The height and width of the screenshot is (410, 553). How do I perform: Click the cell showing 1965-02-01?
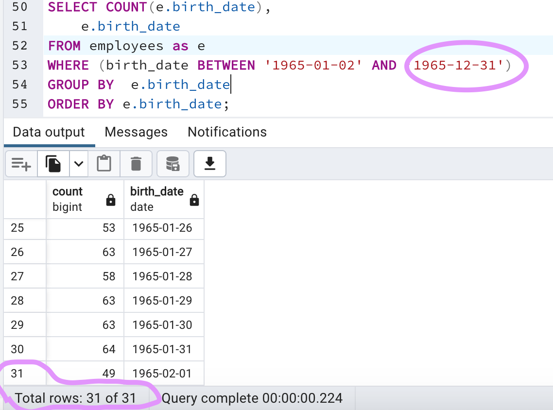pyautogui.click(x=164, y=373)
